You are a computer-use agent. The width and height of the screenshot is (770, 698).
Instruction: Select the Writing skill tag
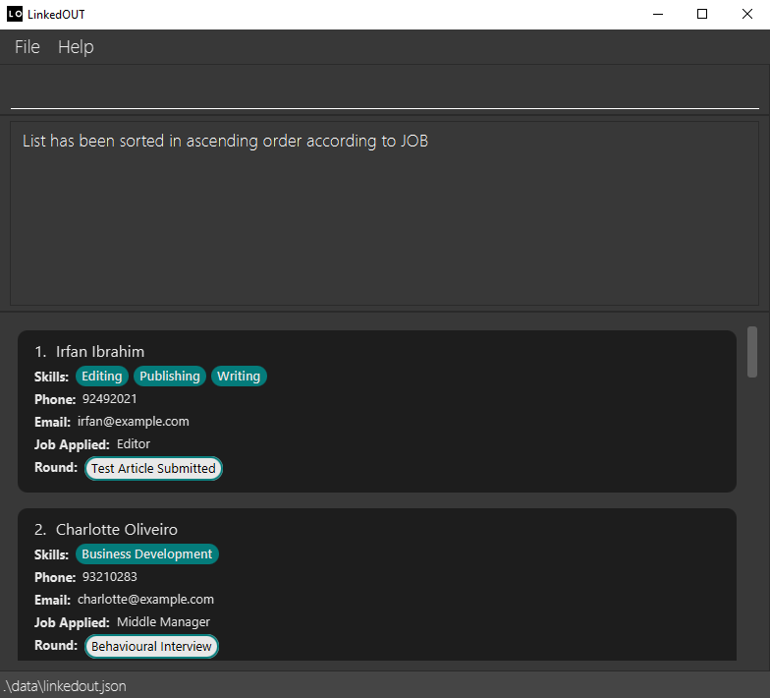click(239, 377)
